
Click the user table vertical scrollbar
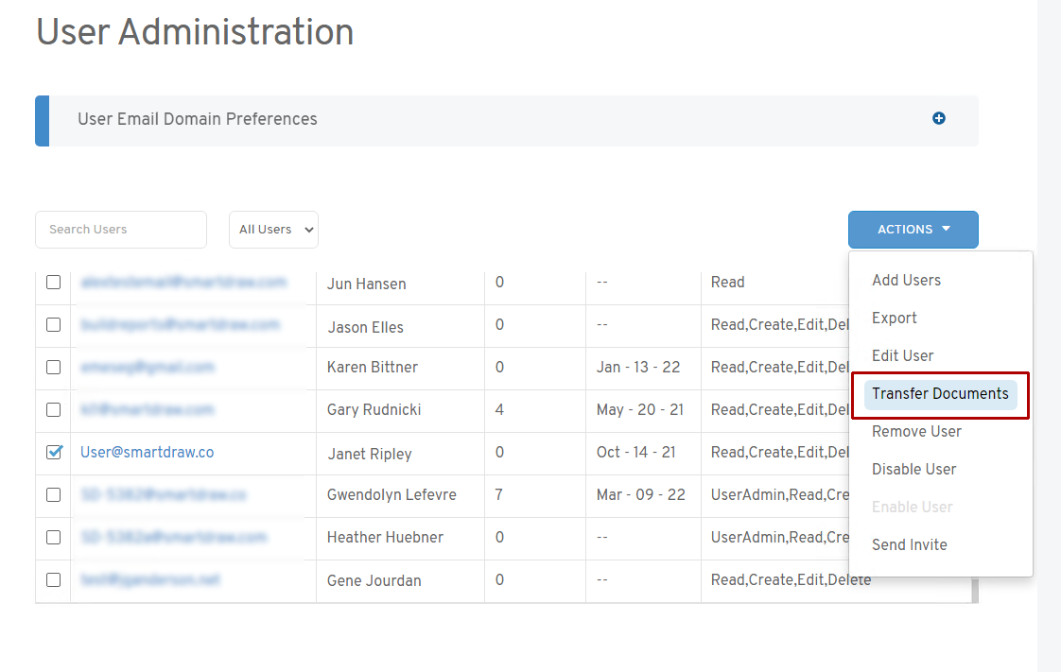click(x=974, y=590)
